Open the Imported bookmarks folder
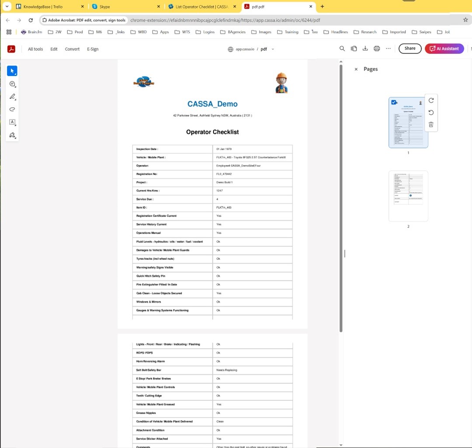Viewport: 472px width, 448px height. point(394,32)
